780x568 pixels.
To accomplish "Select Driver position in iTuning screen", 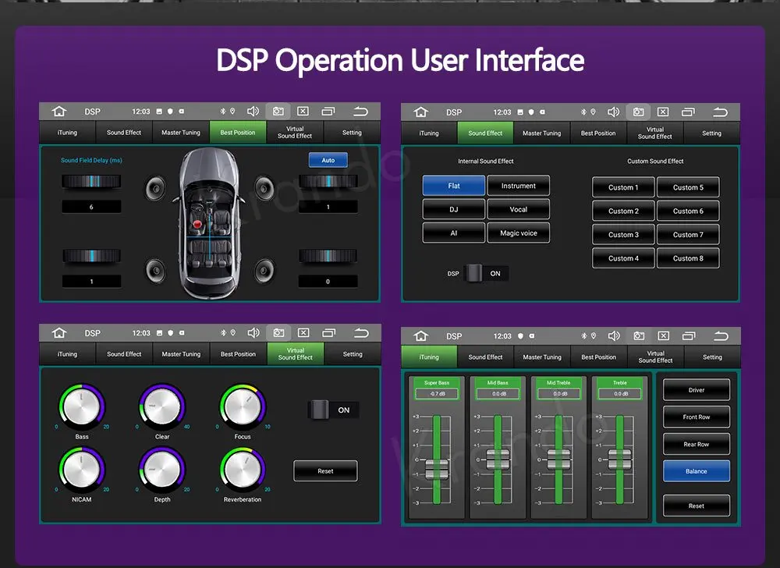I will (697, 390).
